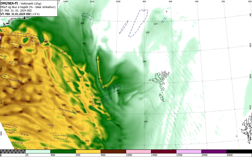Click the CAPE value '369' on the map
The width and height of the screenshot is (252, 157).
(x=84, y=43)
